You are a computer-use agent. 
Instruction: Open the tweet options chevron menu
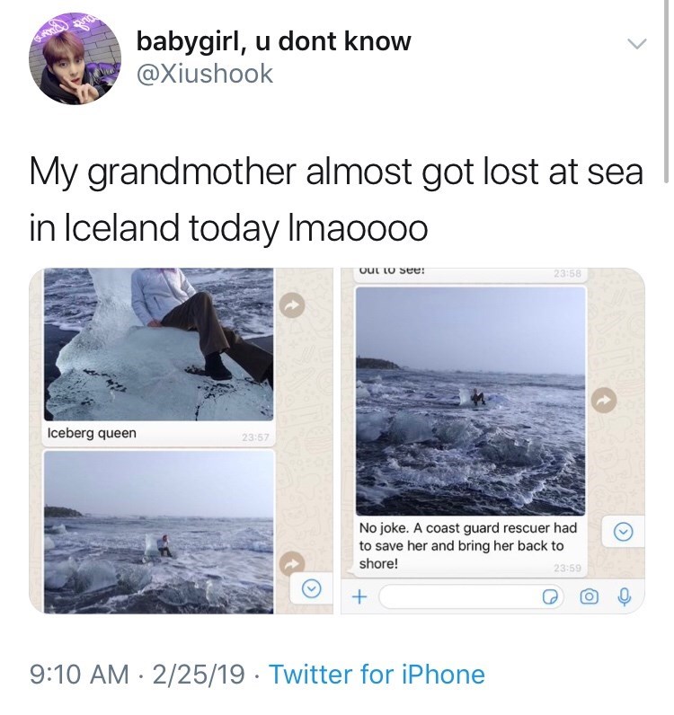636,44
